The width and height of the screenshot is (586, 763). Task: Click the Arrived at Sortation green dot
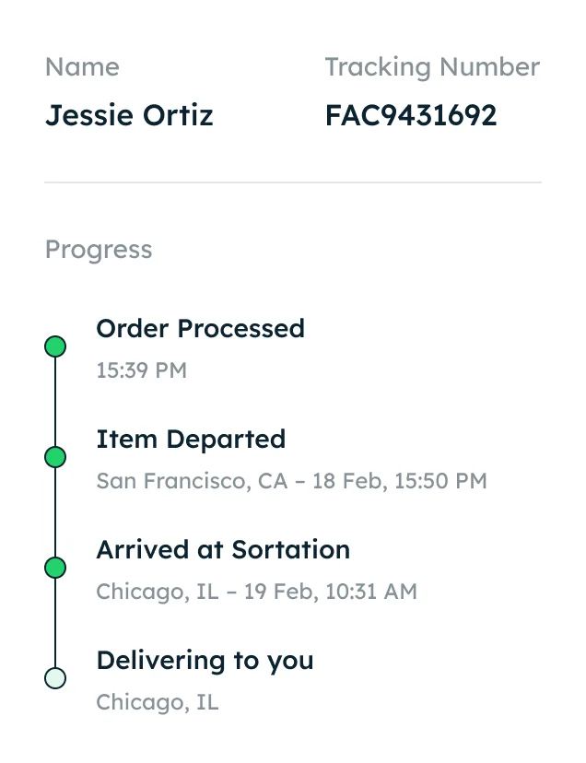[55, 568]
